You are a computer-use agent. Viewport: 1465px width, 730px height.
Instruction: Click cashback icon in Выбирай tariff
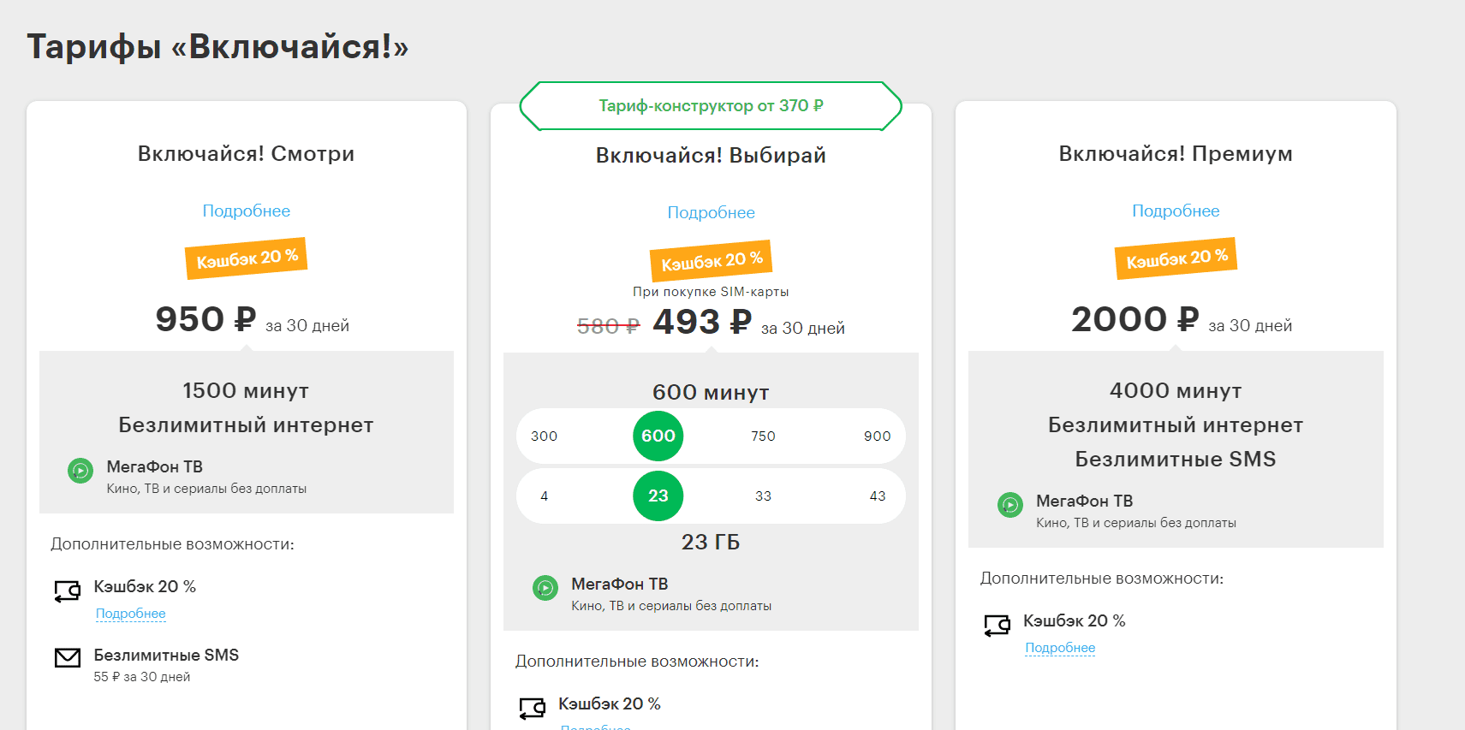pyautogui.click(x=533, y=708)
